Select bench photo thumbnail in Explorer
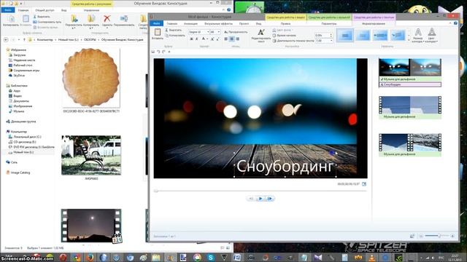 [91, 155]
